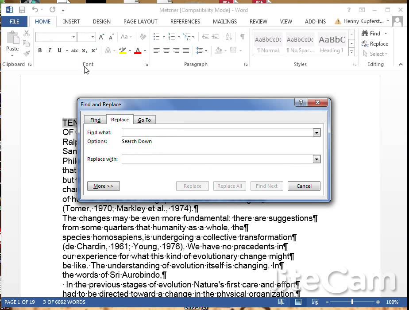Toggle Italic formatting
This screenshot has height=310, width=409.
click(50, 50)
